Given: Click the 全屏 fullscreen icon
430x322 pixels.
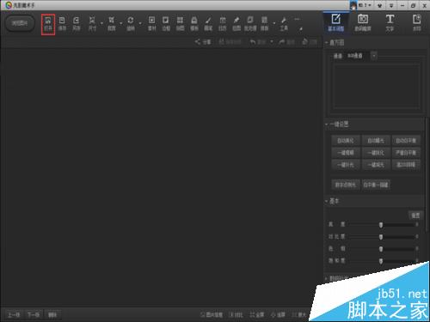Looking at the screenshot, I should tap(256, 315).
